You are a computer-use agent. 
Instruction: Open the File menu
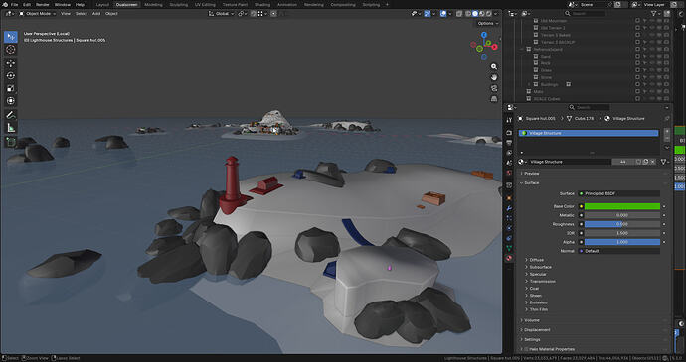click(x=15, y=4)
